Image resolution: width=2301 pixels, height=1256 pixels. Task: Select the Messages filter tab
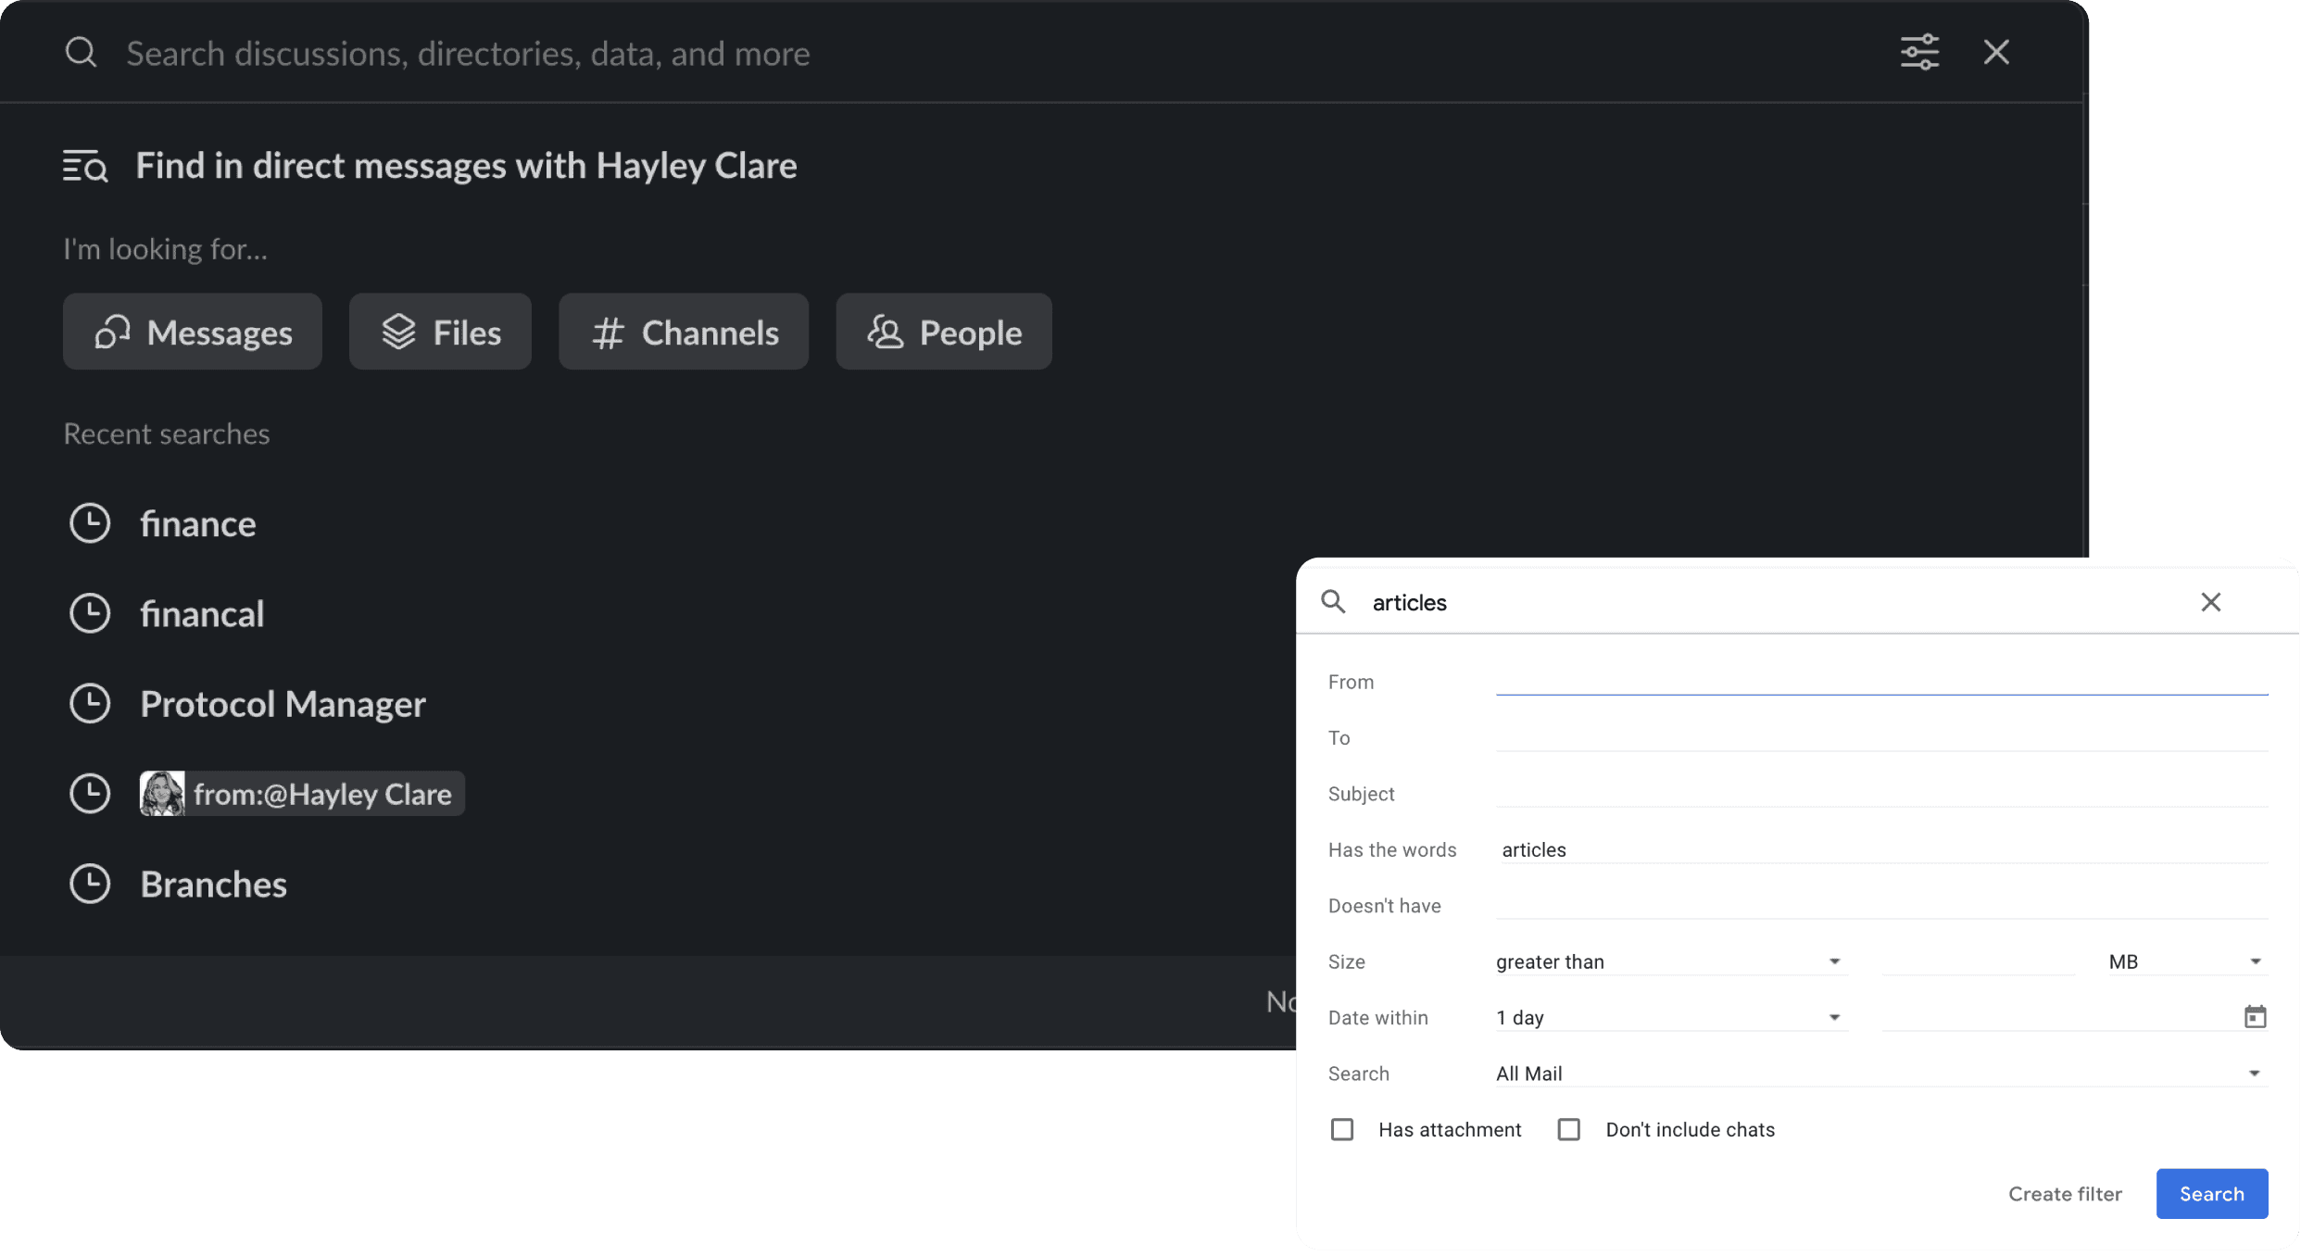point(193,332)
